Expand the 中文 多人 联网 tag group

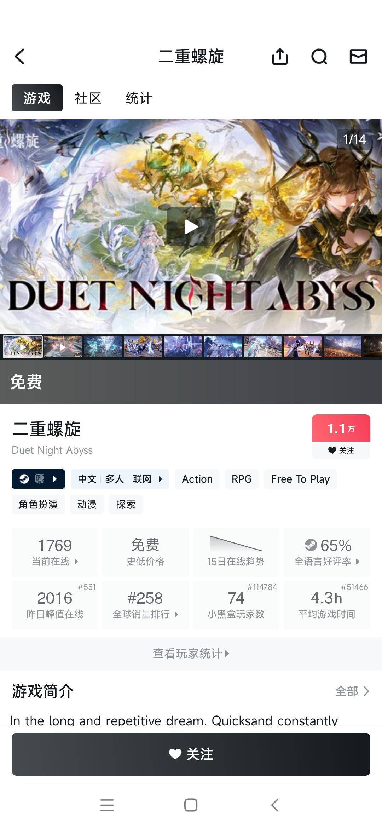[120, 479]
